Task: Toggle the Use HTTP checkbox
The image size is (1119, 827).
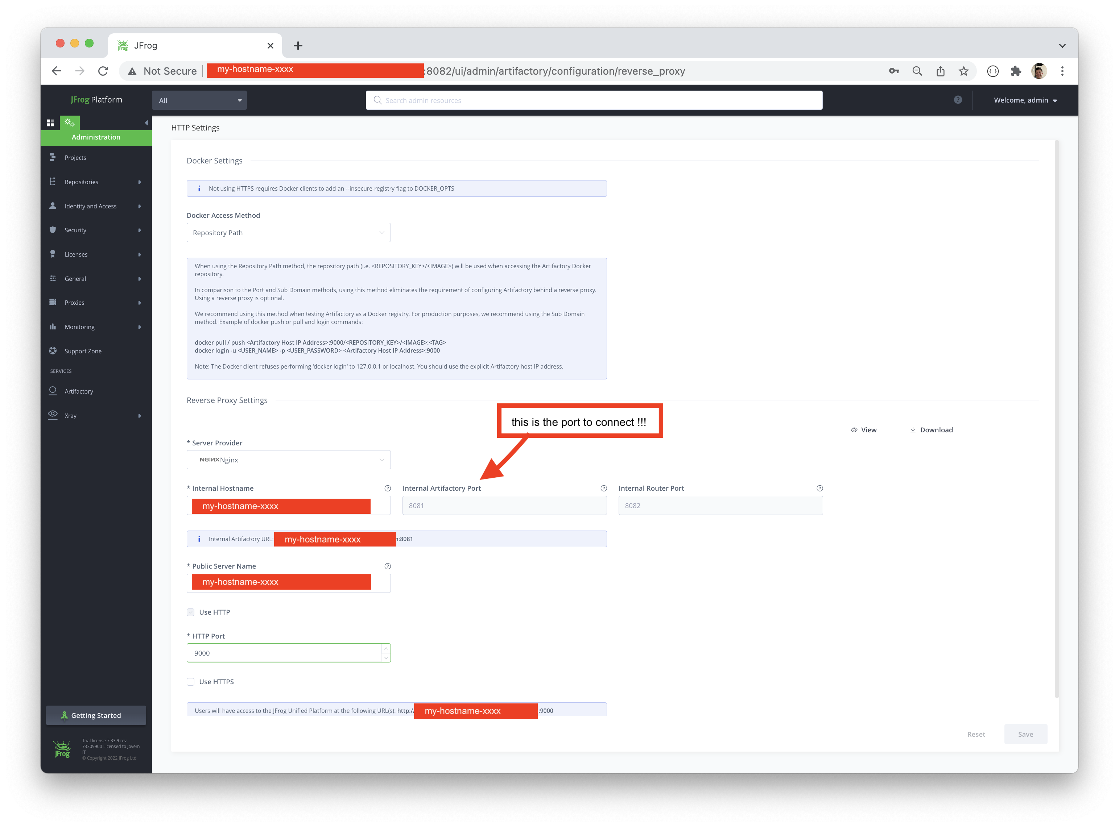Action: (191, 612)
